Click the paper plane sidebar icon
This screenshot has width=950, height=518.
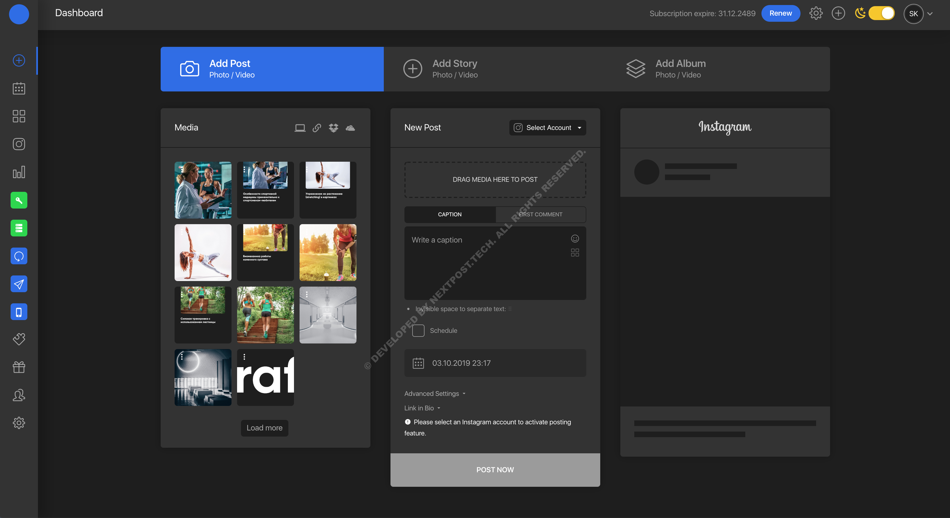(19, 284)
